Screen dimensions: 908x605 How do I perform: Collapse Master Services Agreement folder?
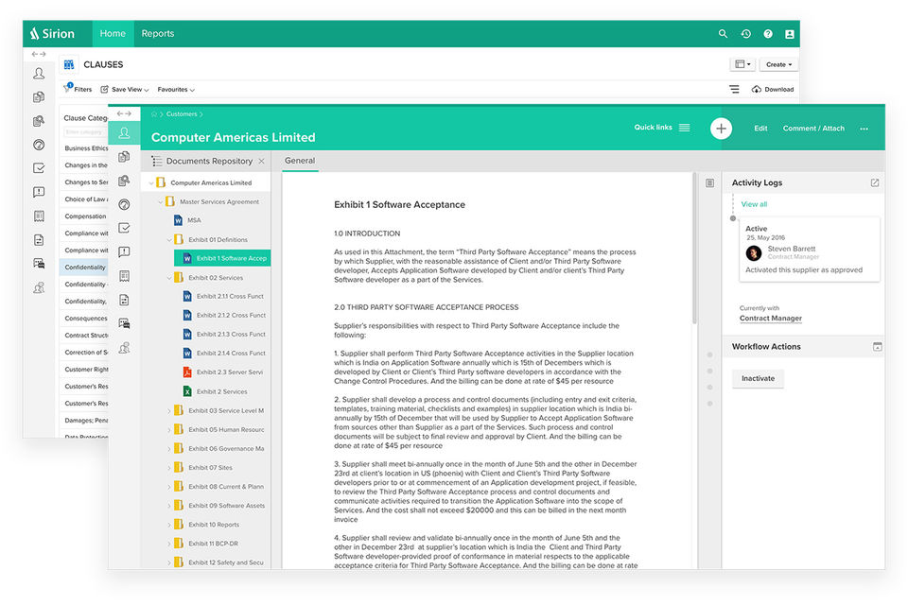[x=161, y=202]
